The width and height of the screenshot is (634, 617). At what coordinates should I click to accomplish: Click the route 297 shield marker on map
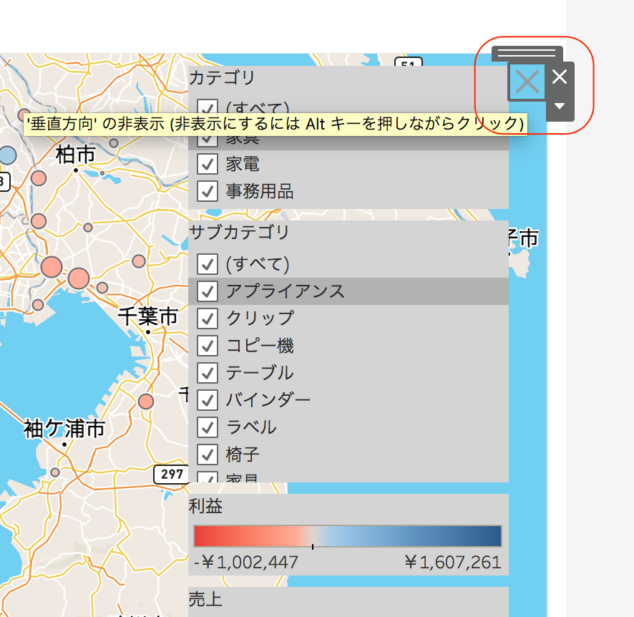point(170,475)
